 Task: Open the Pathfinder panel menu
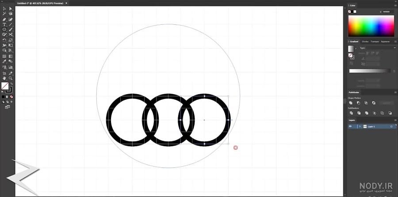395,93
